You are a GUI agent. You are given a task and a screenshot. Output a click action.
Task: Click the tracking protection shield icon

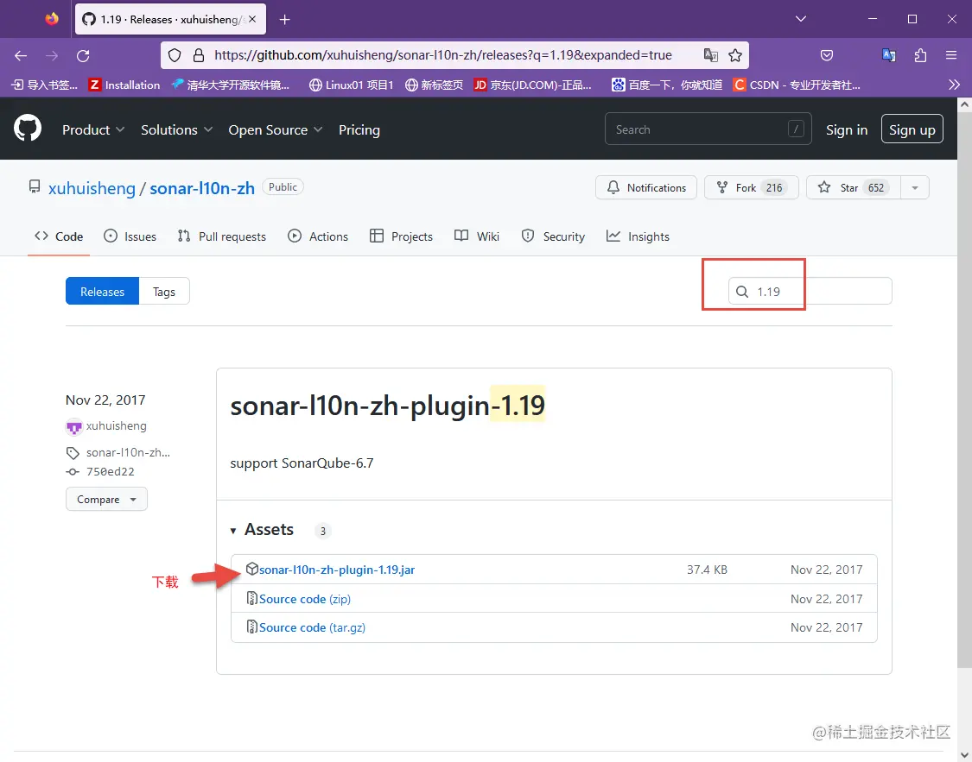[175, 55]
